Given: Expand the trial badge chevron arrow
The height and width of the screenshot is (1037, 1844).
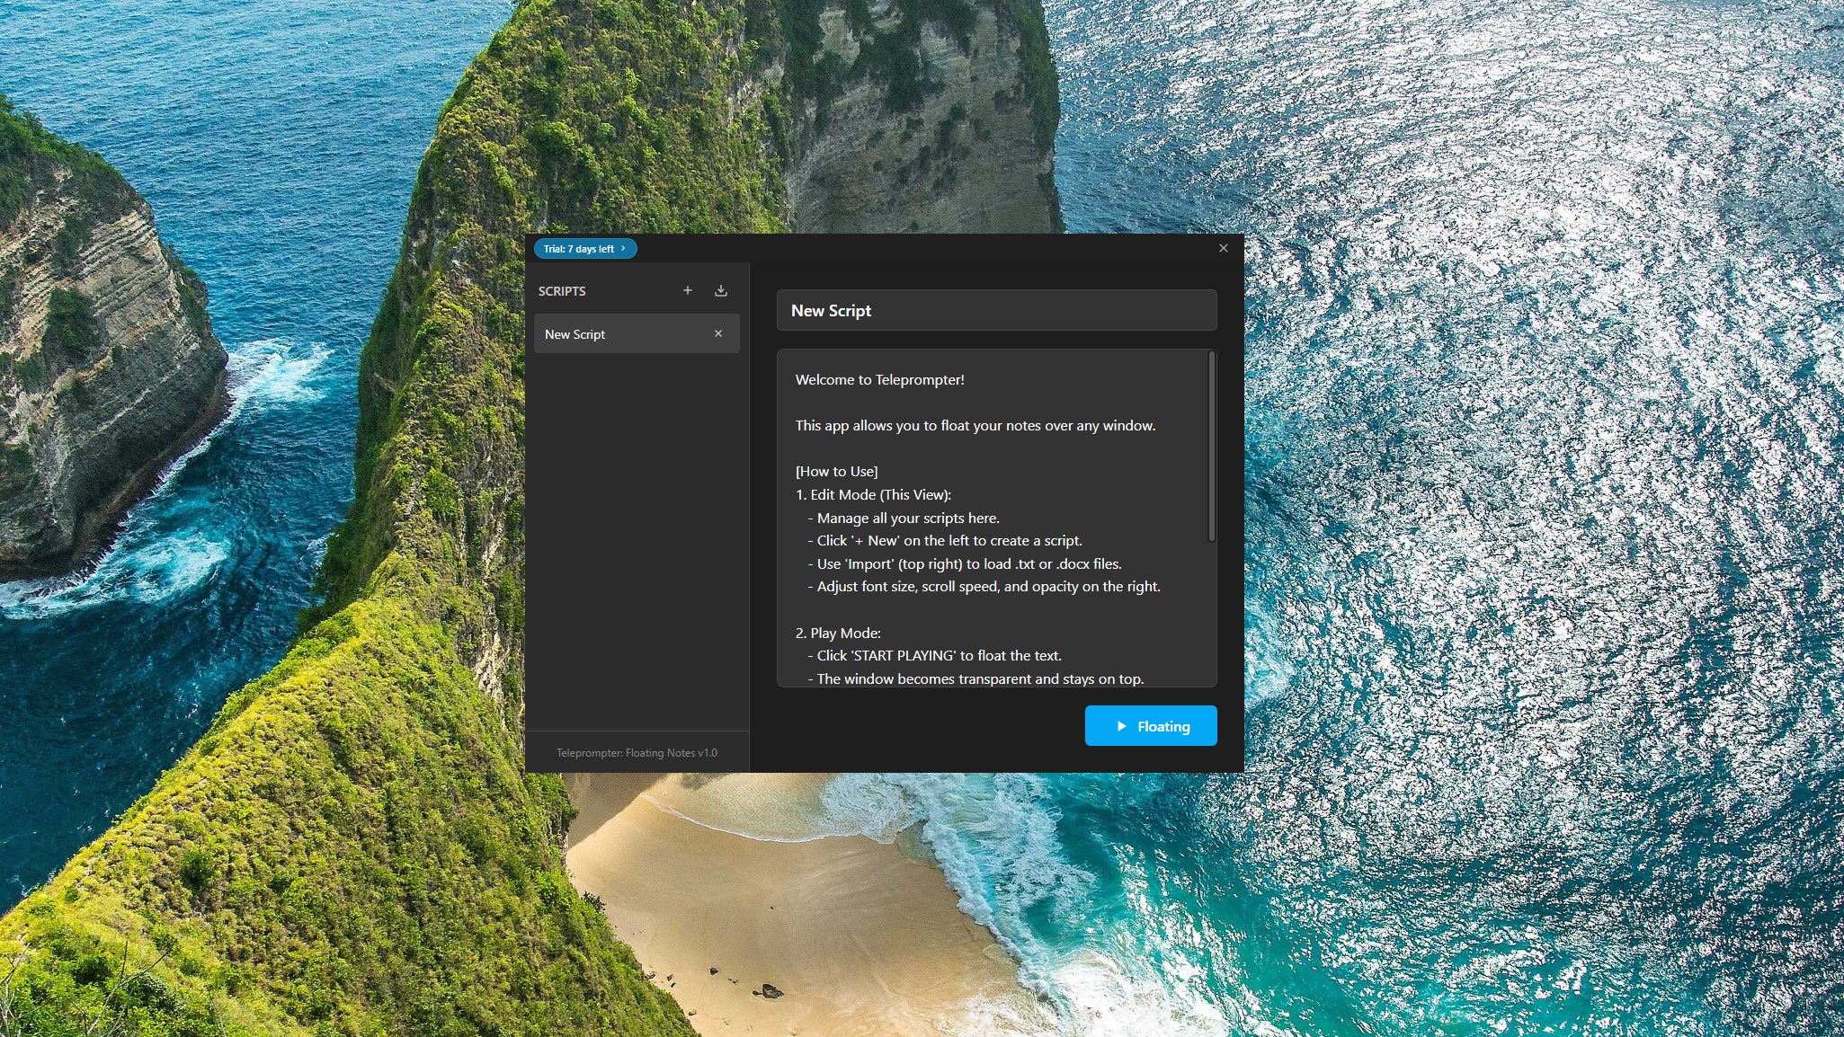Looking at the screenshot, I should point(623,248).
